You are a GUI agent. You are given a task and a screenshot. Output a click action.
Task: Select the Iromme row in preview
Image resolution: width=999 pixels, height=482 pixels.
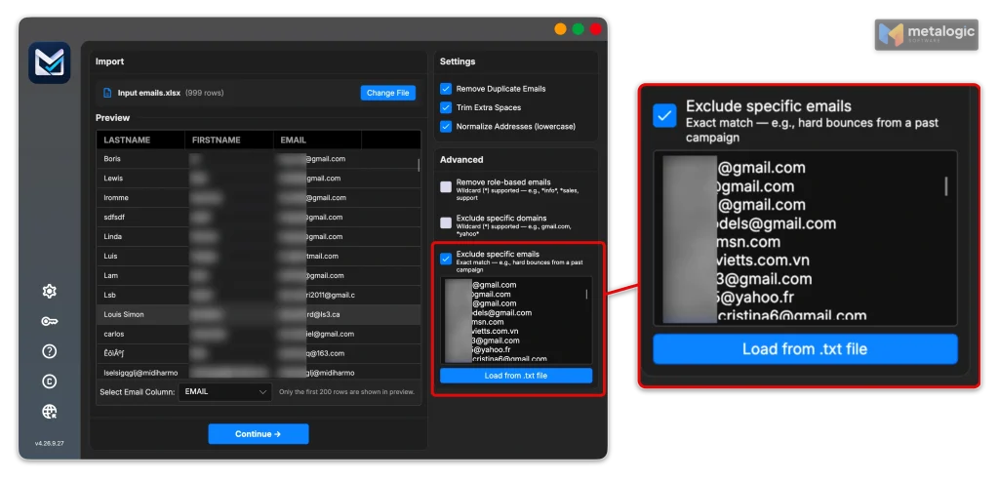point(258,198)
